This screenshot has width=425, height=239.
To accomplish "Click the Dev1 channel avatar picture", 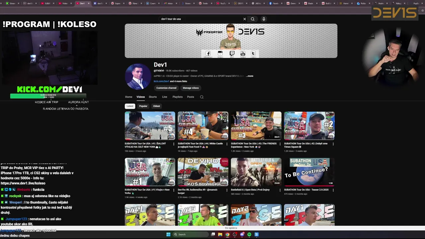I will (x=138, y=76).
